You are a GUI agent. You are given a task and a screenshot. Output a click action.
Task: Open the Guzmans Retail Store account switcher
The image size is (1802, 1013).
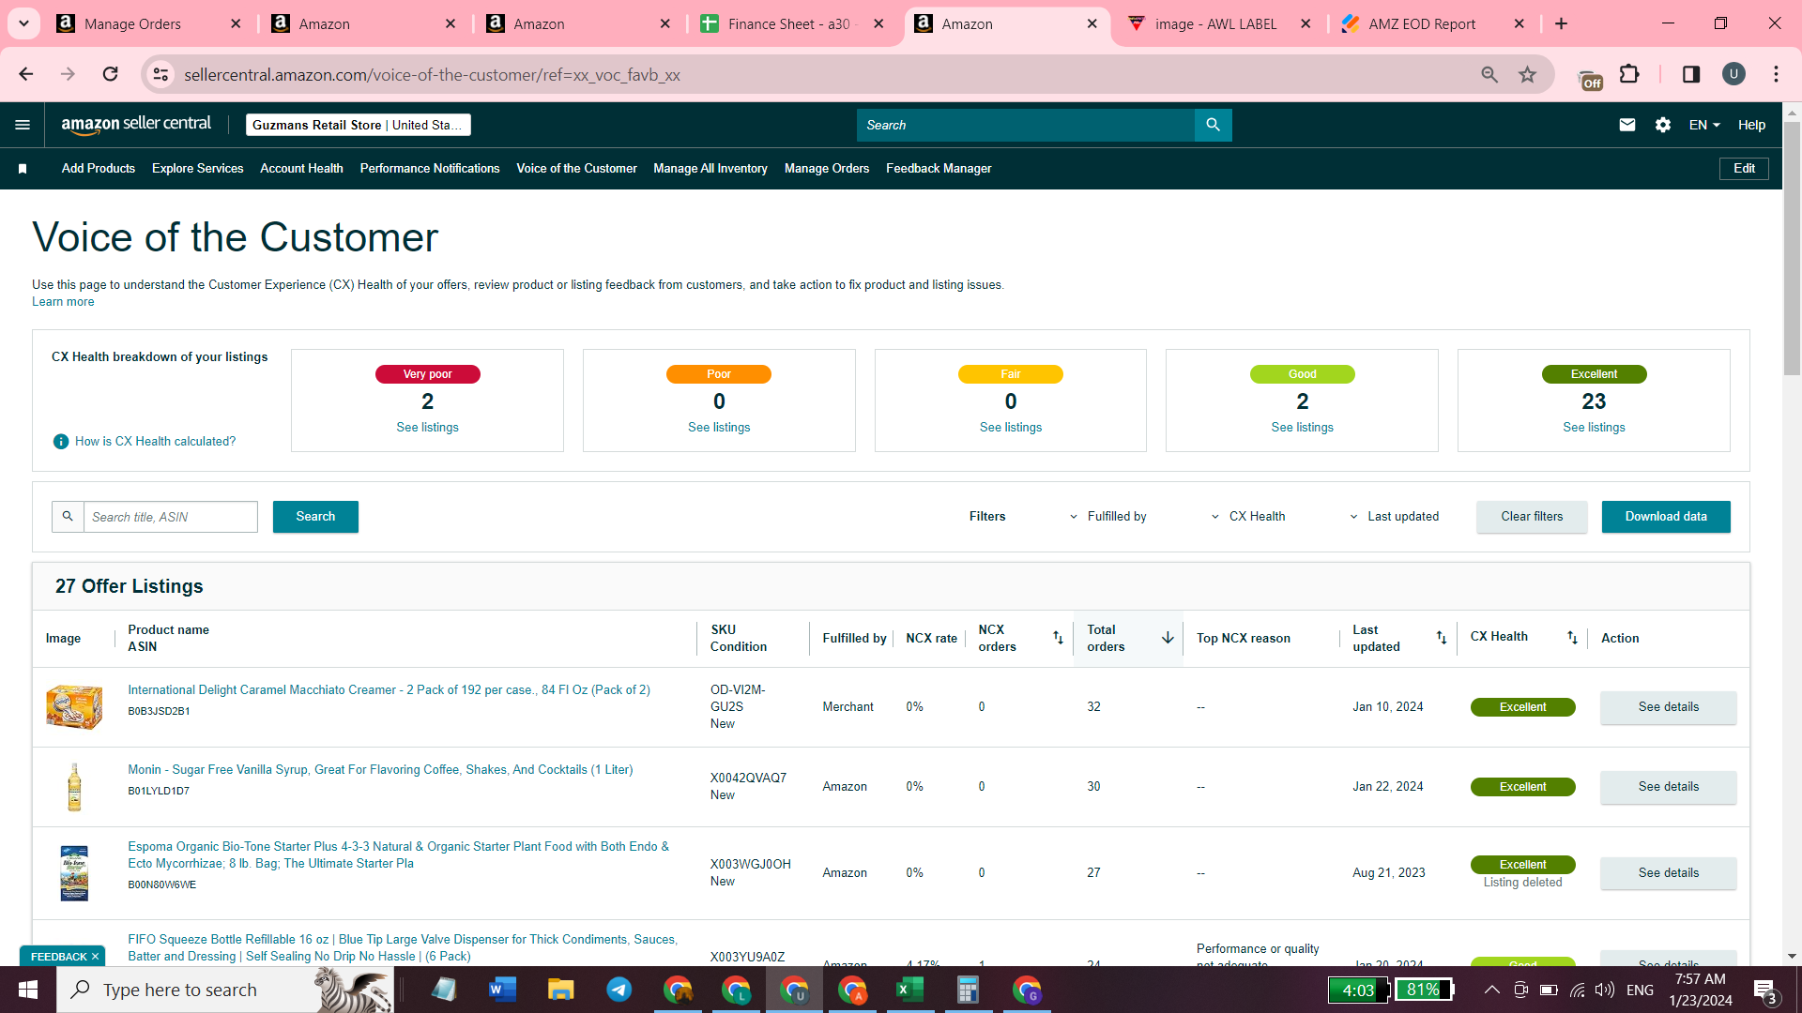(x=359, y=125)
